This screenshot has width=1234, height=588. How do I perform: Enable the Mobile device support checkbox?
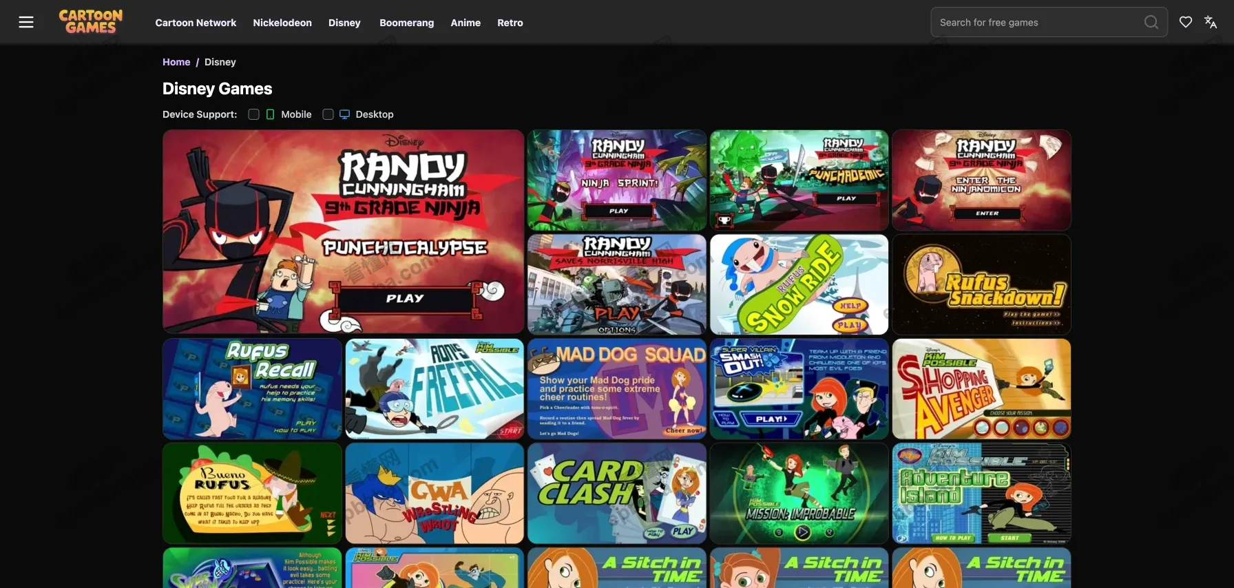253,114
